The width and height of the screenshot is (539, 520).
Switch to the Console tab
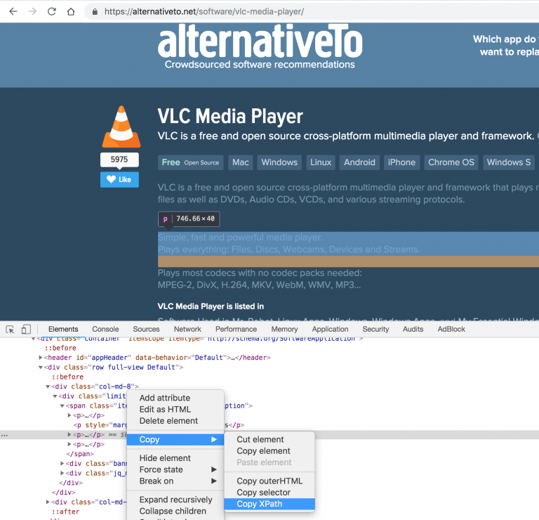pos(105,330)
